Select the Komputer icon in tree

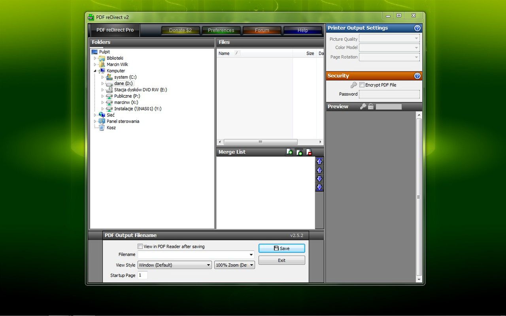(x=102, y=71)
